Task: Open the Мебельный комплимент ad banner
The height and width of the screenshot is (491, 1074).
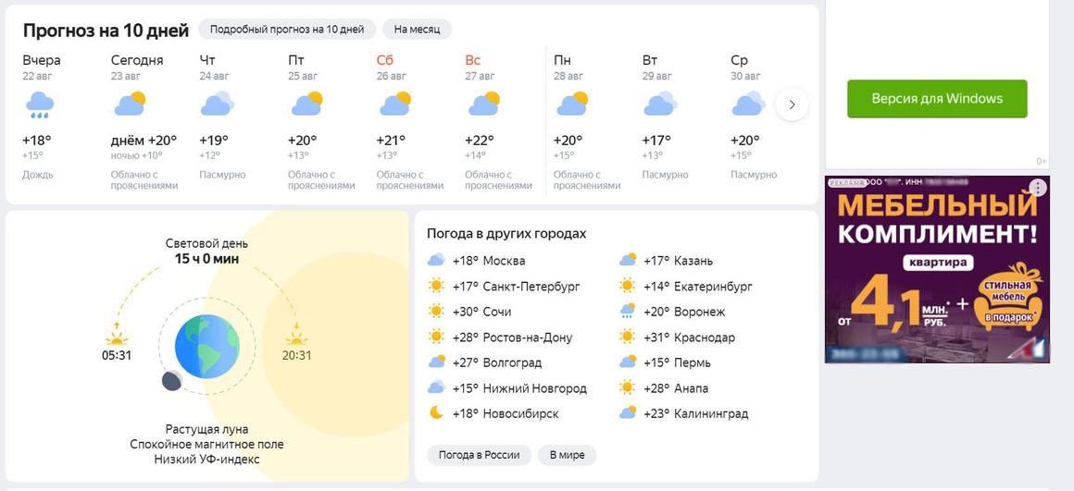Action: click(937, 269)
